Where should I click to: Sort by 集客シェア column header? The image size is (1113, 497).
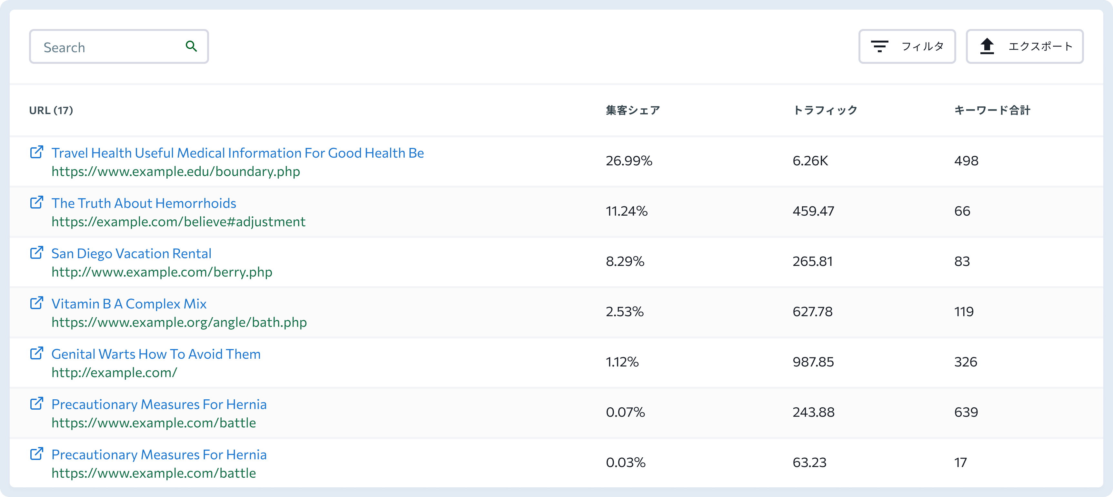click(x=633, y=111)
